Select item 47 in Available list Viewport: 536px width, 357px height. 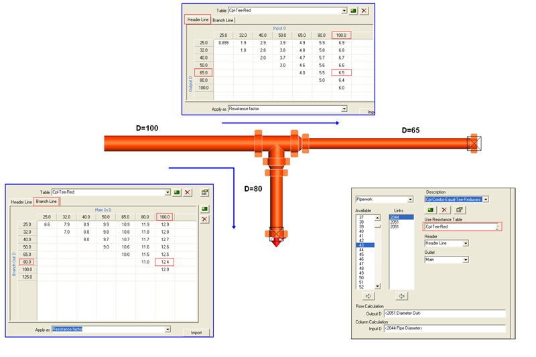pos(365,264)
